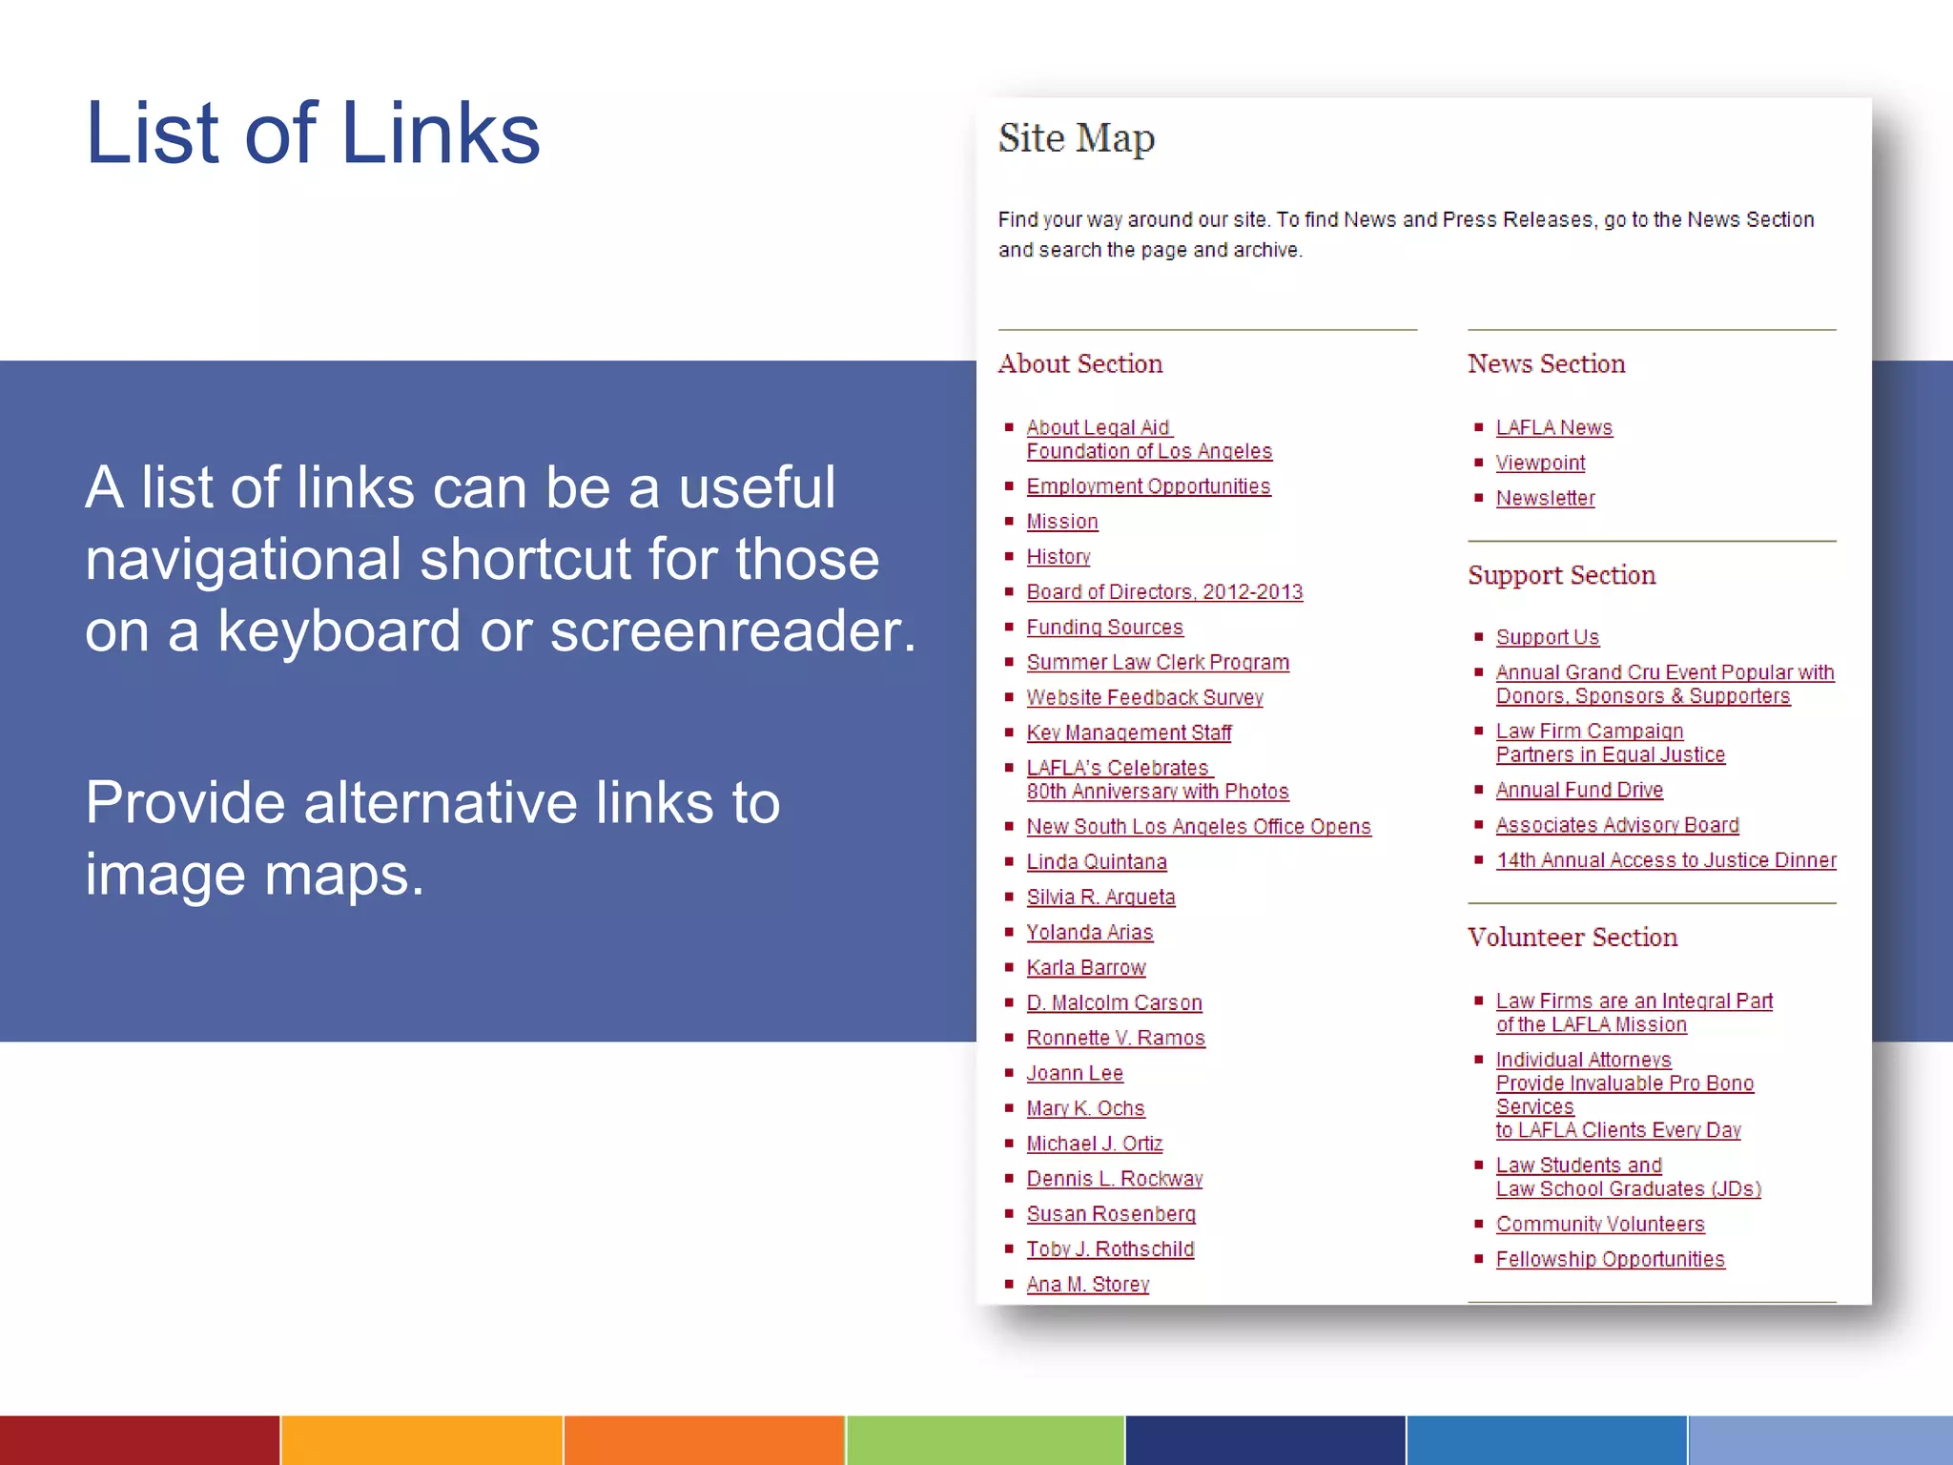Open the Viewpoint link
Screen dimensions: 1953x1465
tap(1540, 464)
